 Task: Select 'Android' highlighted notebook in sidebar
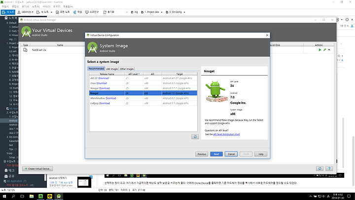pos(13,120)
